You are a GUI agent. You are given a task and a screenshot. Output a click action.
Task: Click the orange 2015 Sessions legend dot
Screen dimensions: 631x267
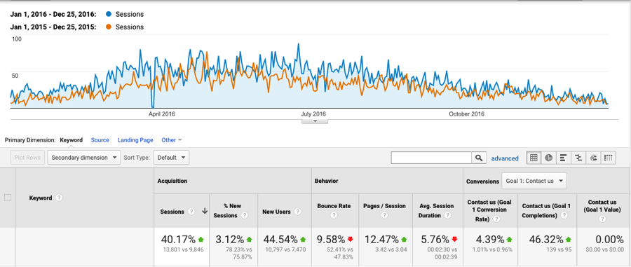[109, 27]
